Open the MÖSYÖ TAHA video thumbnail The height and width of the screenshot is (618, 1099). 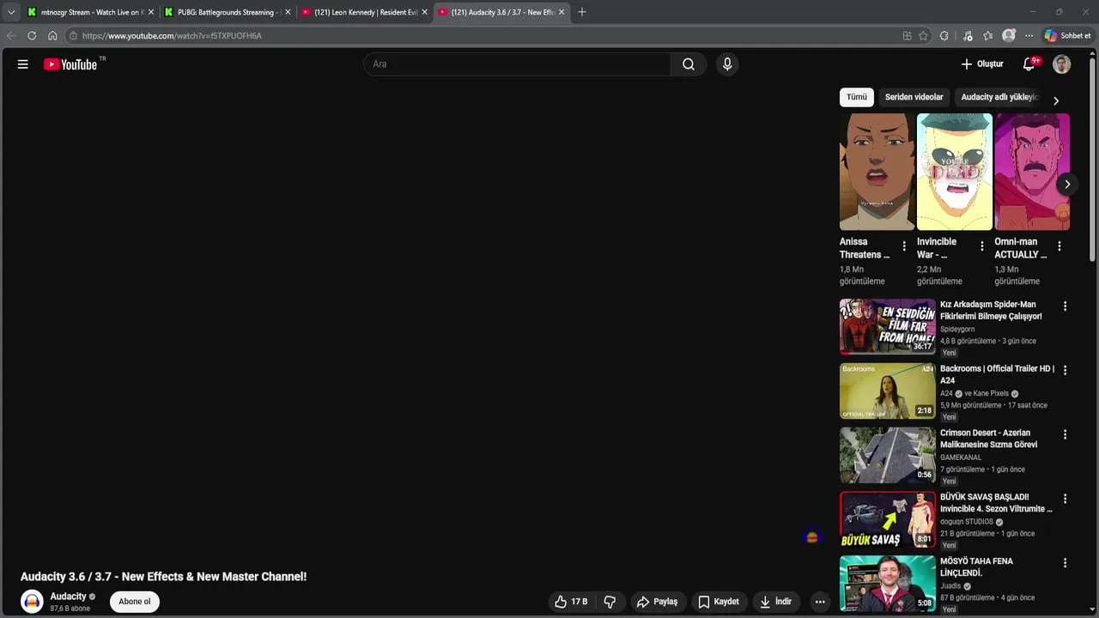pos(887,584)
